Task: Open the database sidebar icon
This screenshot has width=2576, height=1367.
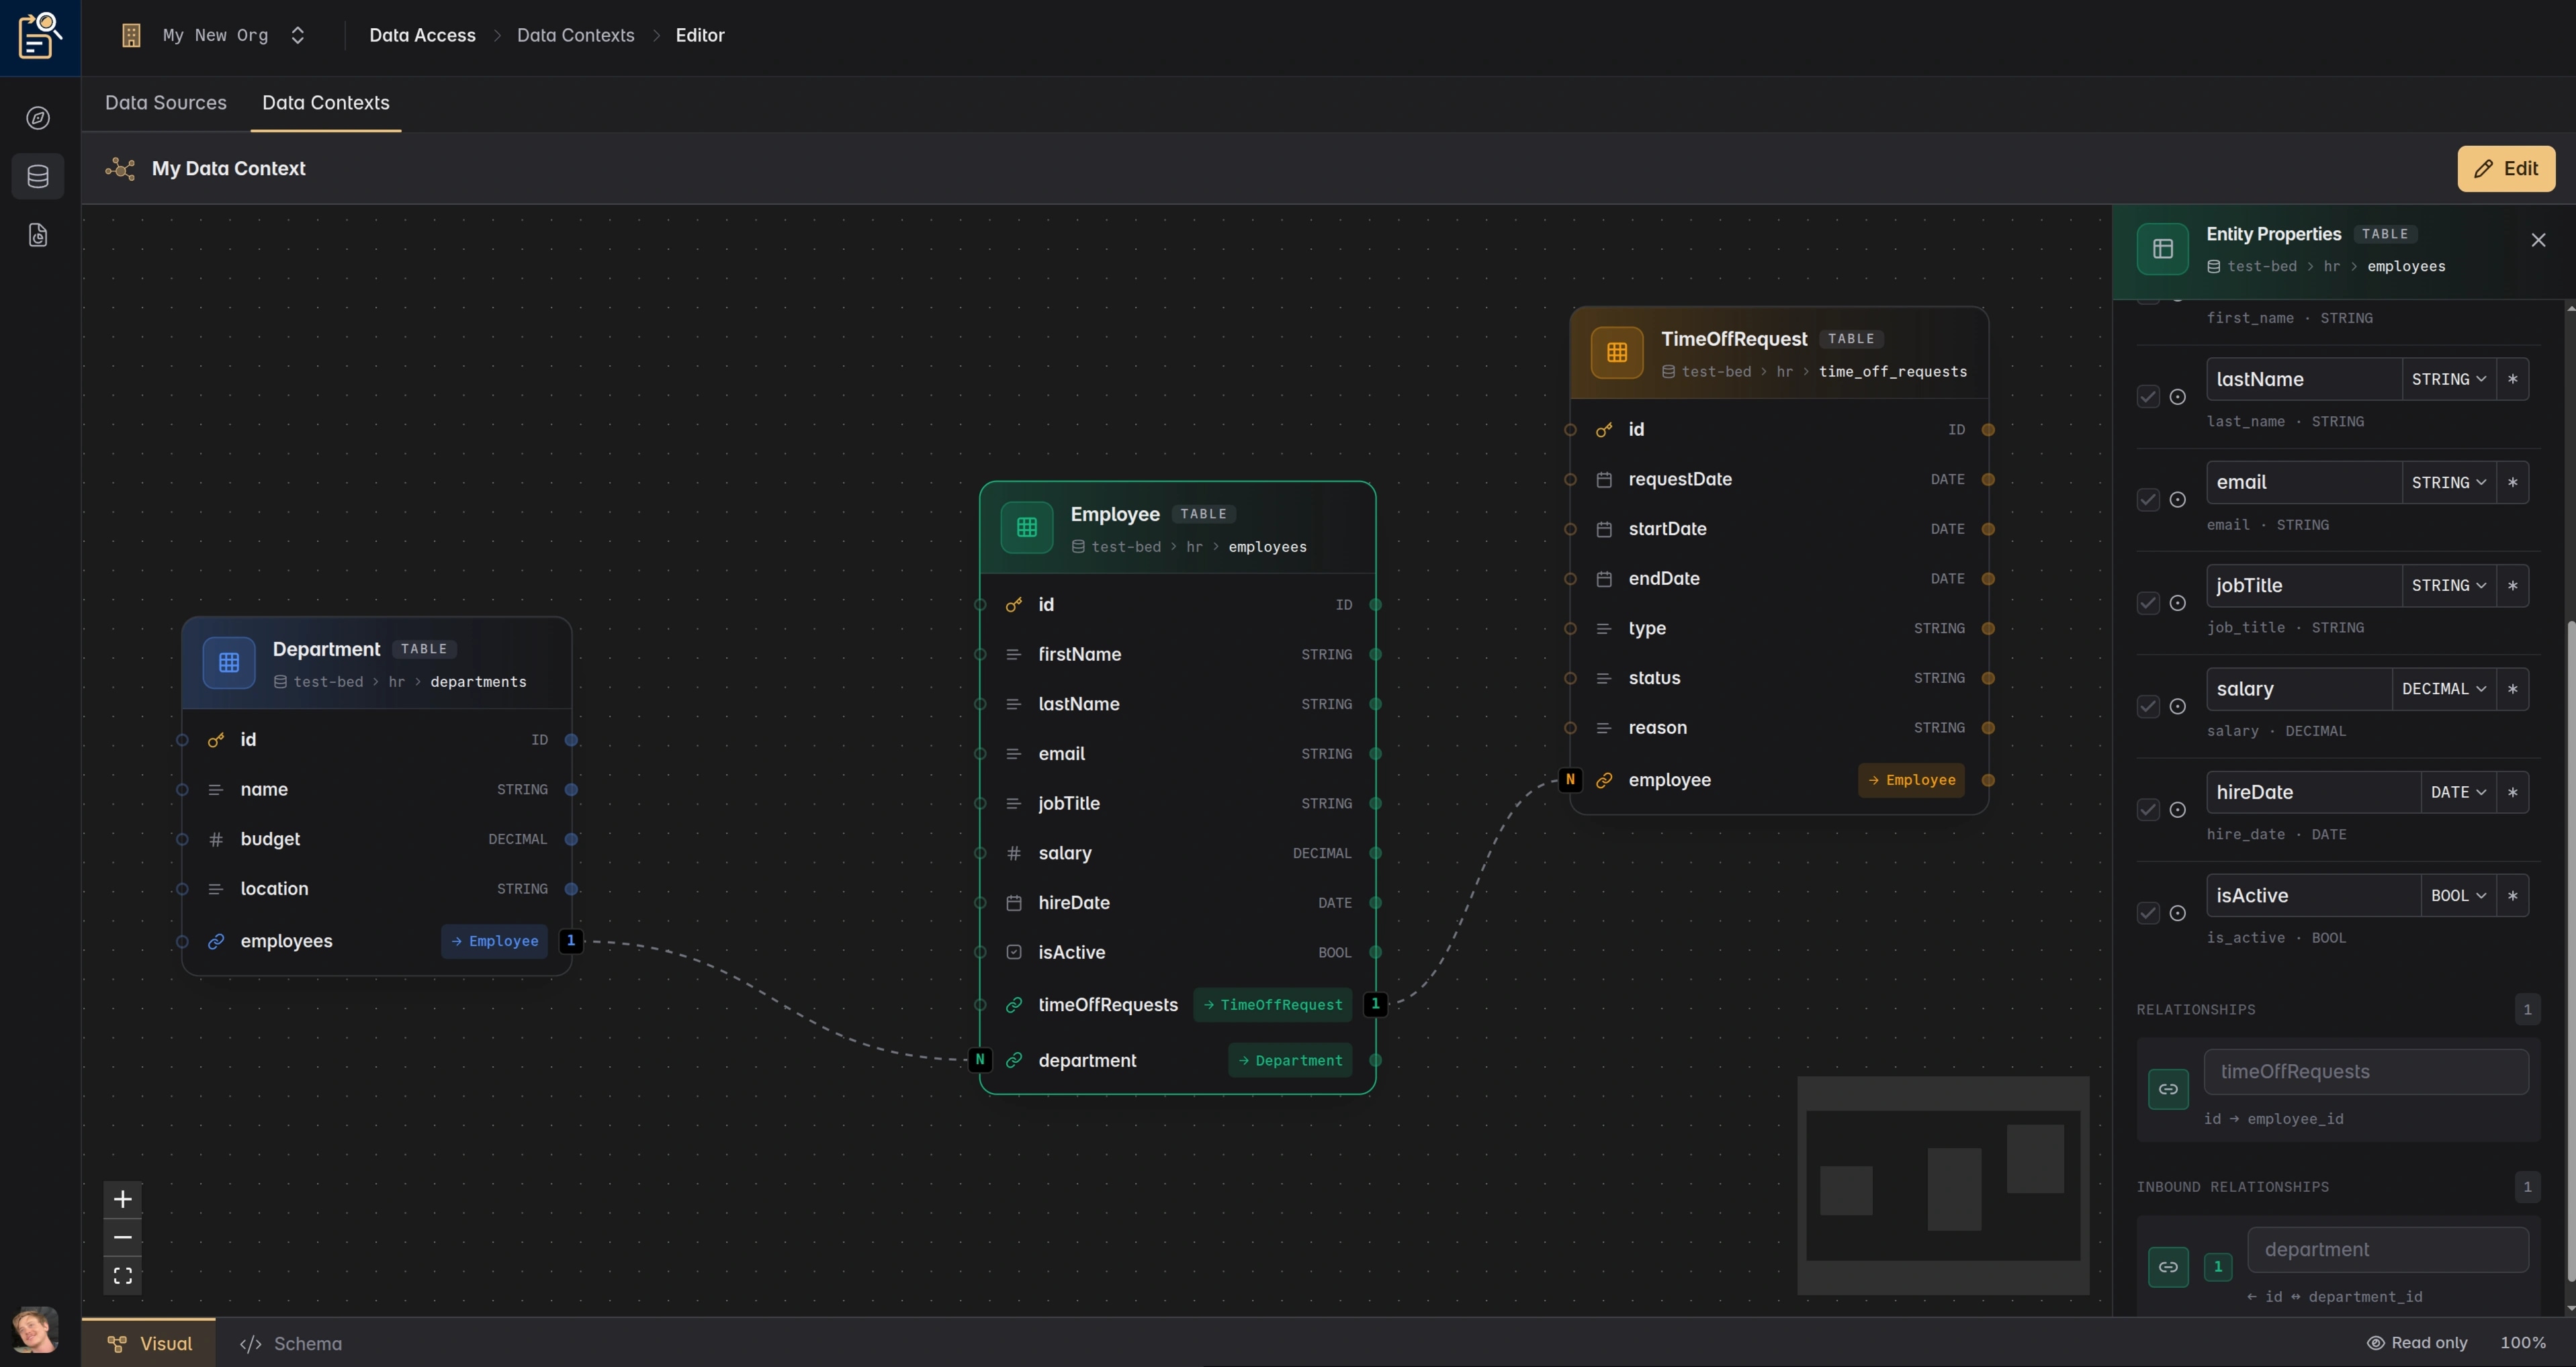Action: point(38,177)
